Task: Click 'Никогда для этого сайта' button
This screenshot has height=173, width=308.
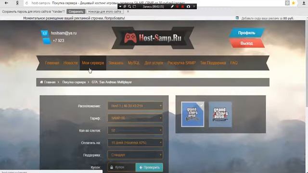Action: (x=105, y=12)
